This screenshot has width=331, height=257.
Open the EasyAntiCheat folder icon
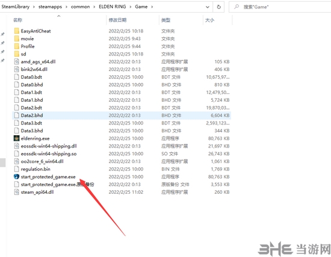(17, 31)
